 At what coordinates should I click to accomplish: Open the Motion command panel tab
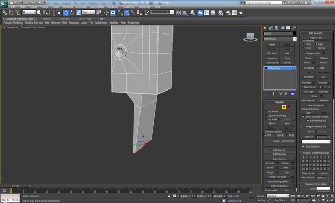coord(283,28)
